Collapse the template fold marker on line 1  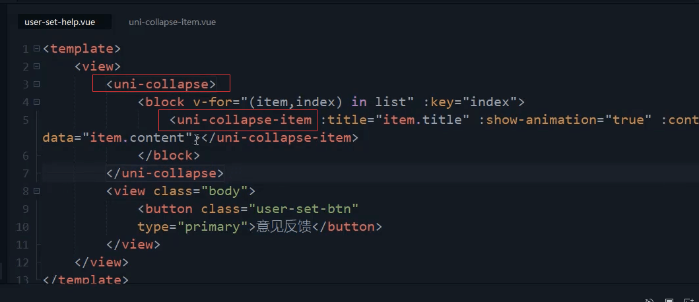click(36, 49)
